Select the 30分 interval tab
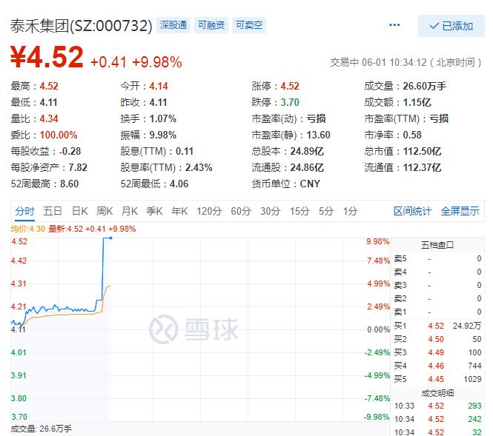This screenshot has width=493, height=436. click(x=270, y=211)
